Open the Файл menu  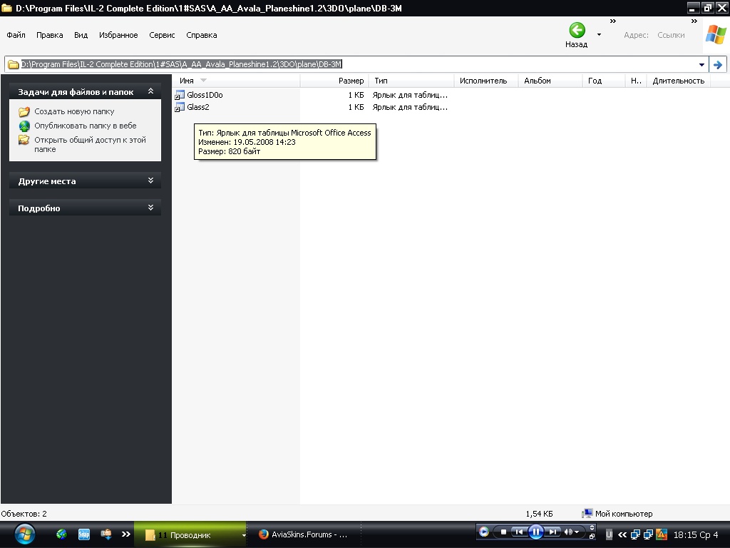click(x=16, y=35)
